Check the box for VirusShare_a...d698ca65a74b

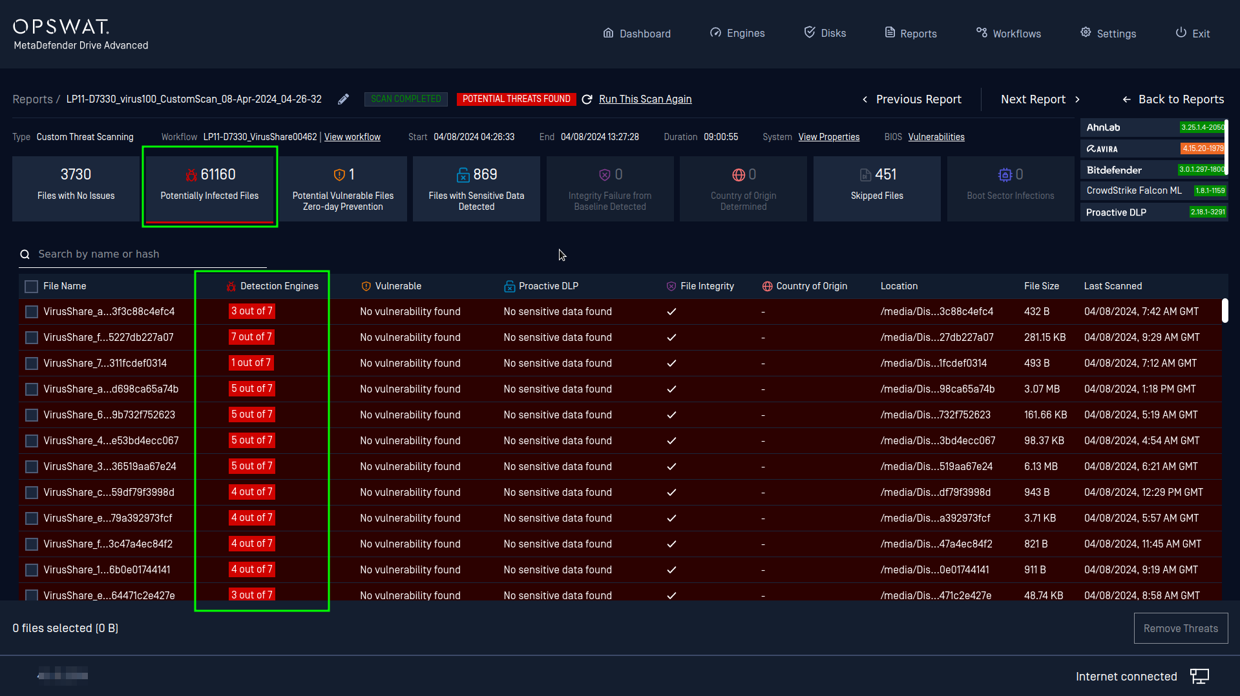31,389
